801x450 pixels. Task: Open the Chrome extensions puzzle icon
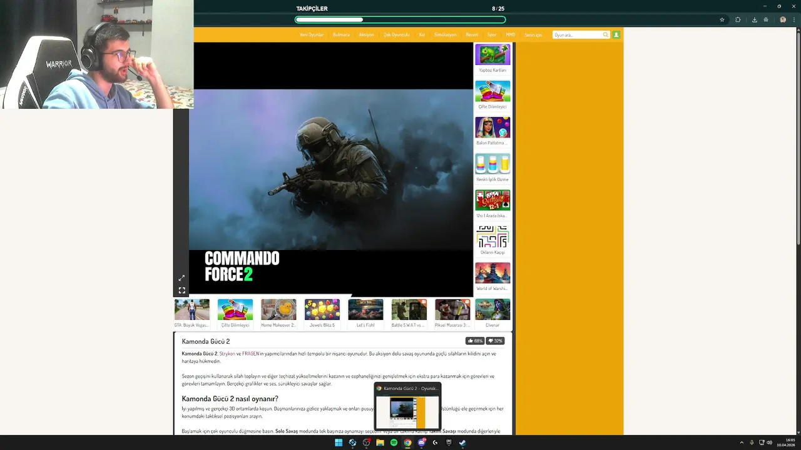click(x=738, y=19)
